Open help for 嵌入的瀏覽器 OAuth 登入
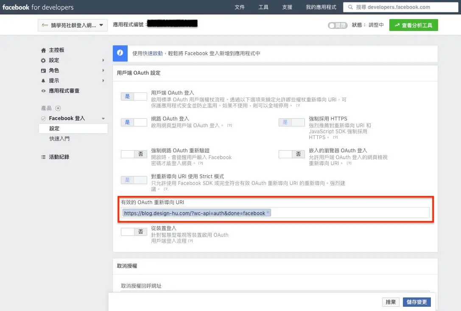This screenshot has width=461, height=311. click(x=349, y=163)
